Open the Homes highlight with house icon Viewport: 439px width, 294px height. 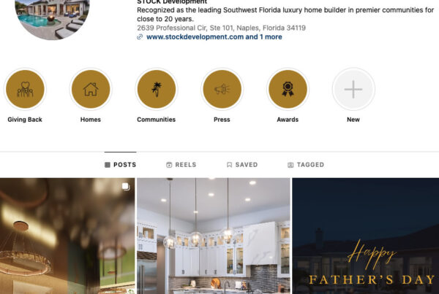pyautogui.click(x=91, y=89)
